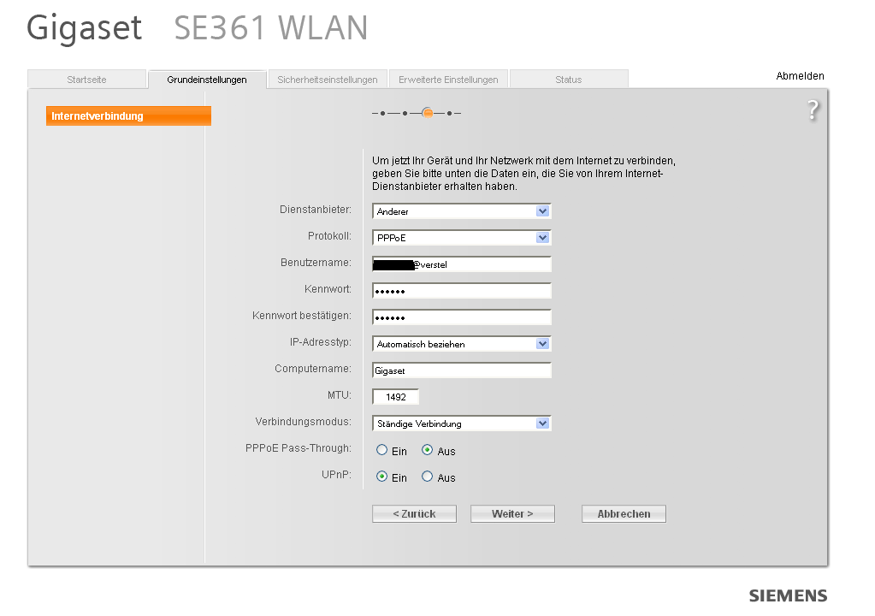Click the MTU field showing 1492
875x616 pixels.
pyautogui.click(x=395, y=397)
